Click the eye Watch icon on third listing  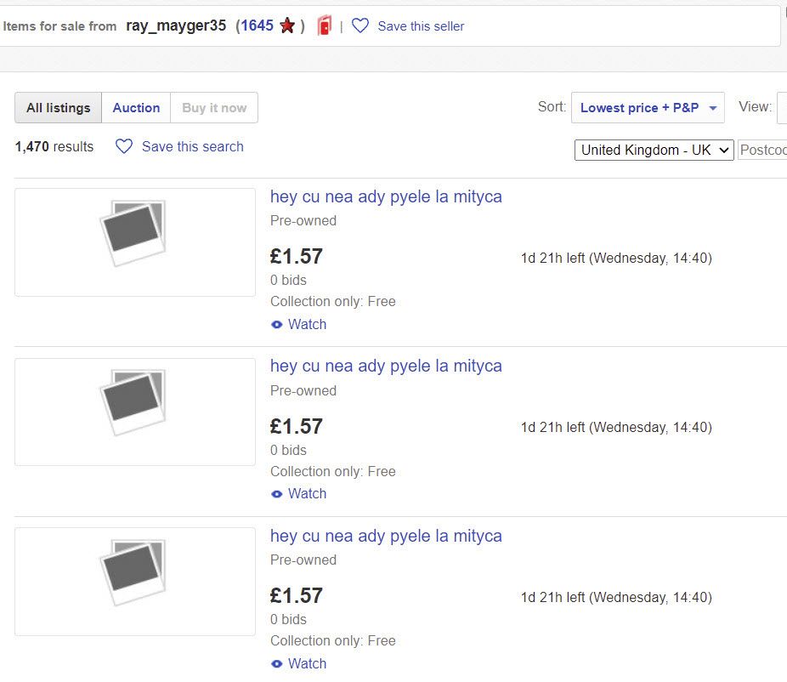click(x=276, y=664)
